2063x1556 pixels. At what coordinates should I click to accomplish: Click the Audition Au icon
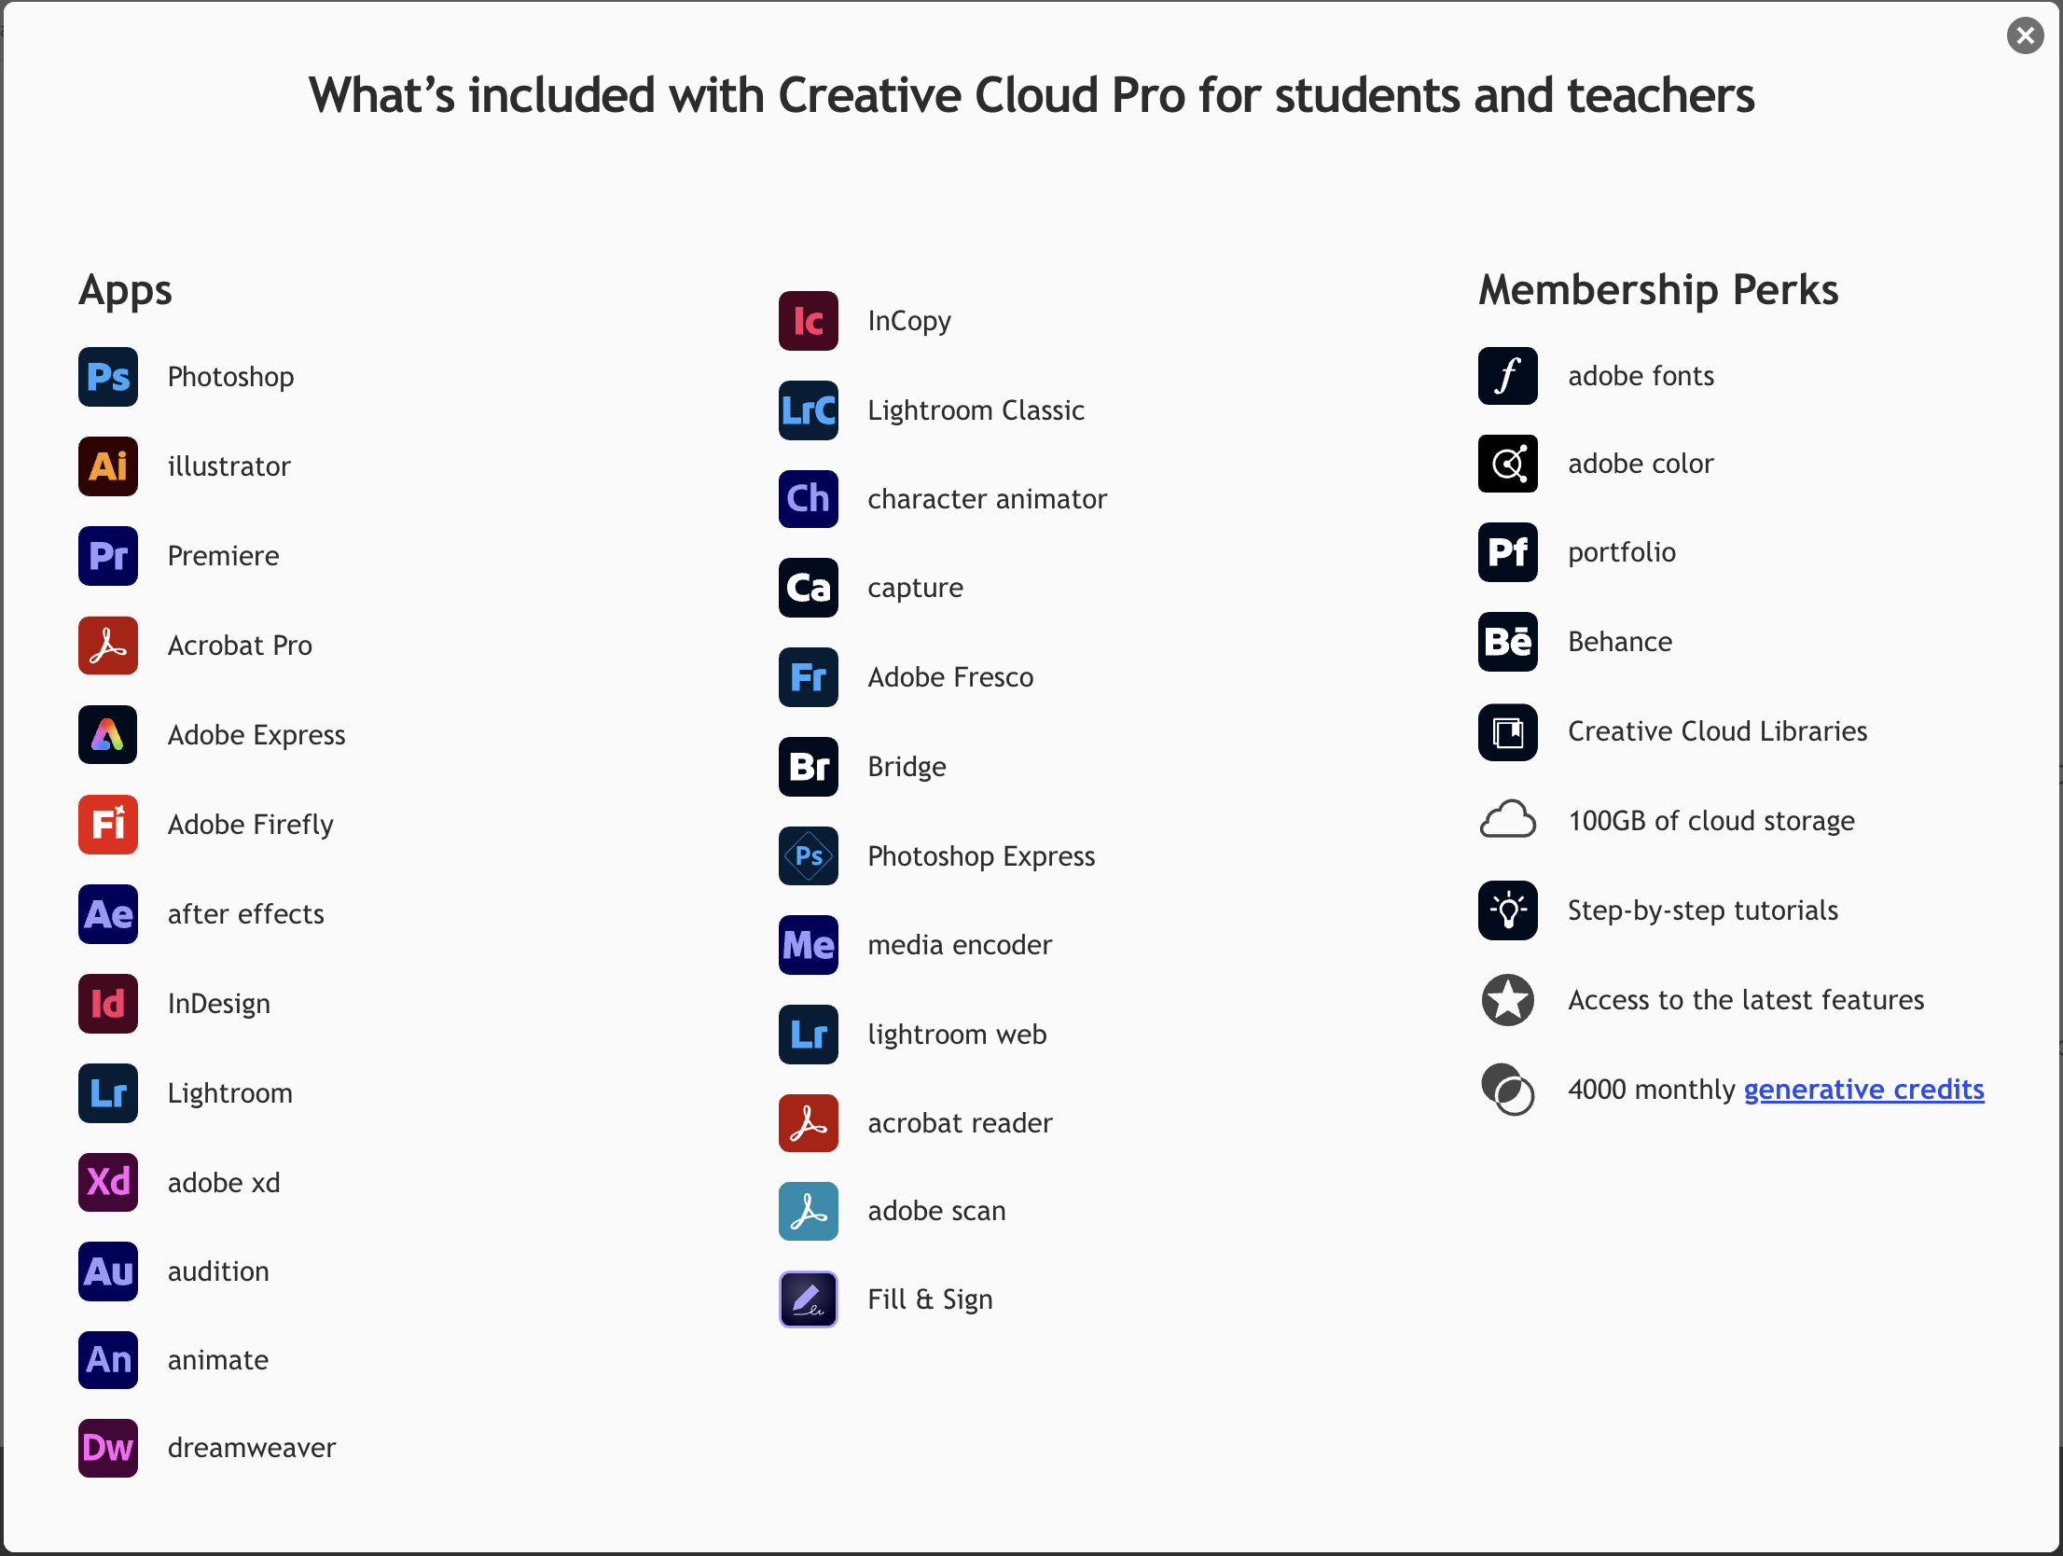tap(108, 1271)
